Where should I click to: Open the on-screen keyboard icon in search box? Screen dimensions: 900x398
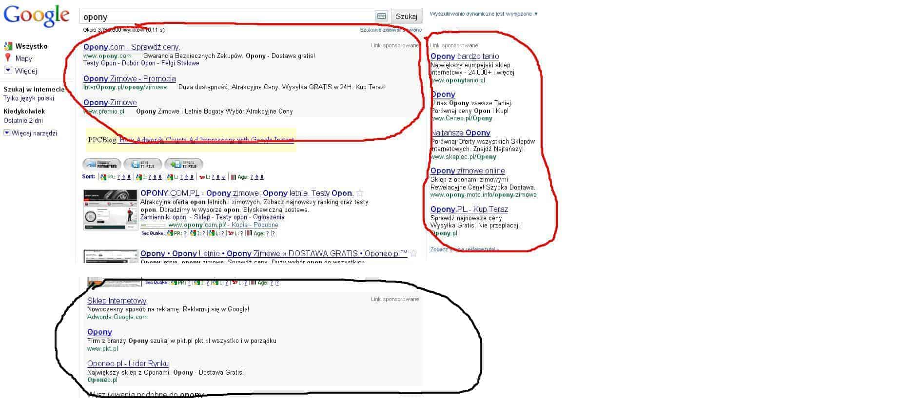click(382, 16)
